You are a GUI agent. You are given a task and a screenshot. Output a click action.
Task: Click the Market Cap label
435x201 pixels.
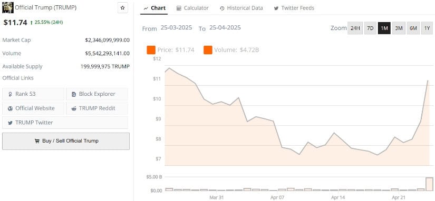[x=16, y=40]
